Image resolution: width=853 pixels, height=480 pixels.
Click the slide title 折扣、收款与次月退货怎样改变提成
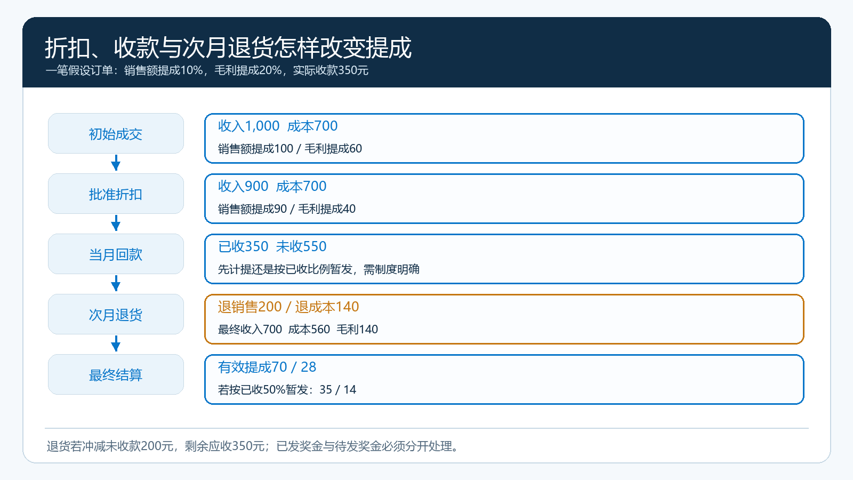[228, 47]
